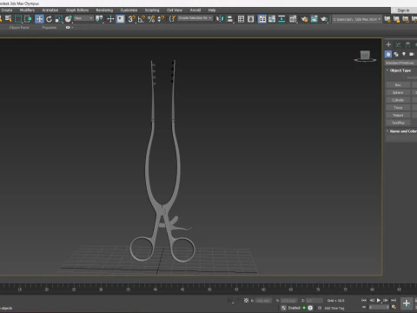
Task: Click the Select and Place tool icon
Action: click(68, 19)
